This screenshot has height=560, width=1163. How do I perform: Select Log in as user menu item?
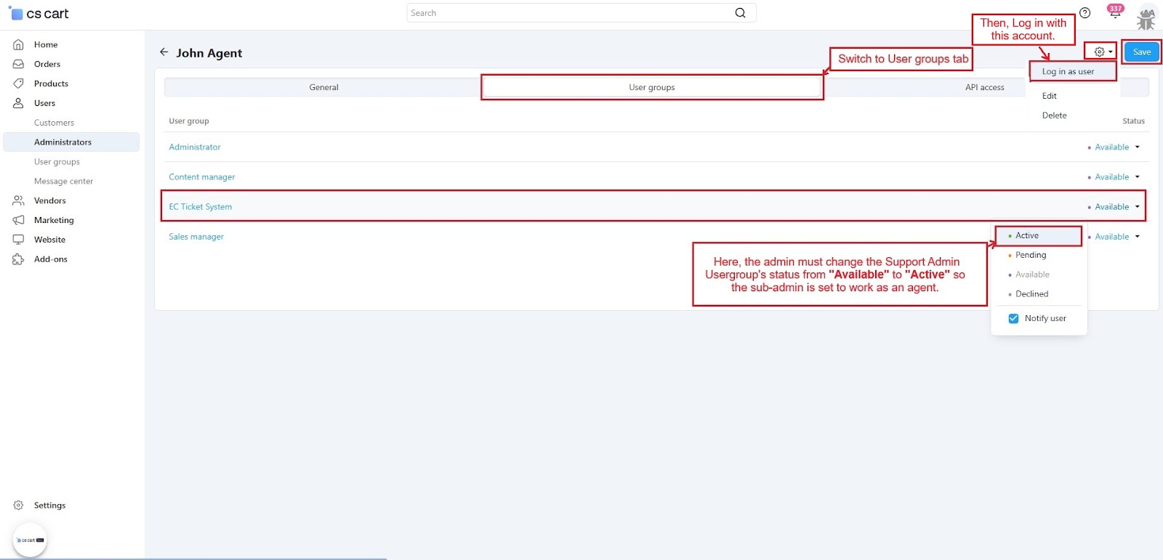click(1067, 72)
